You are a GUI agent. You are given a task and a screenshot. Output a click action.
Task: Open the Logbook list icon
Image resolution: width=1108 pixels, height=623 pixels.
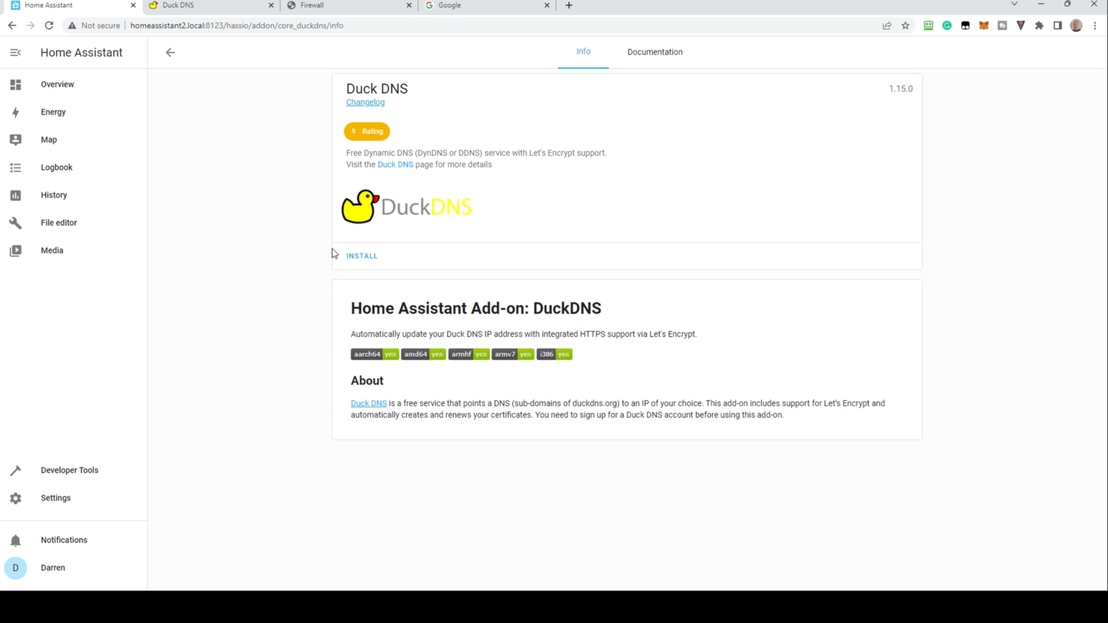15,167
